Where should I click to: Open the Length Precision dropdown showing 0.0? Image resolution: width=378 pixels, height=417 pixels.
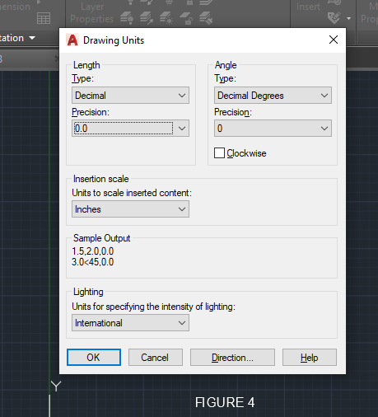click(x=130, y=128)
